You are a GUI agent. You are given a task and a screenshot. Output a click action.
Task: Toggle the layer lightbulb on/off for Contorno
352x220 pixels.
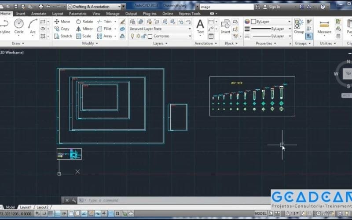point(132,36)
